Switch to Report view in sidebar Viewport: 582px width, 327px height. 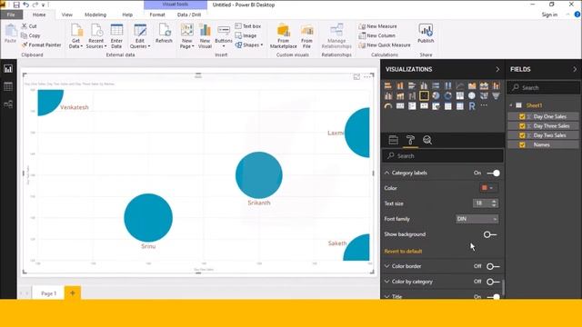tap(8, 69)
